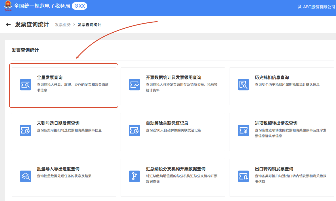
Task: Open 发票业务 from the breadcrumb
Action: 63,25
